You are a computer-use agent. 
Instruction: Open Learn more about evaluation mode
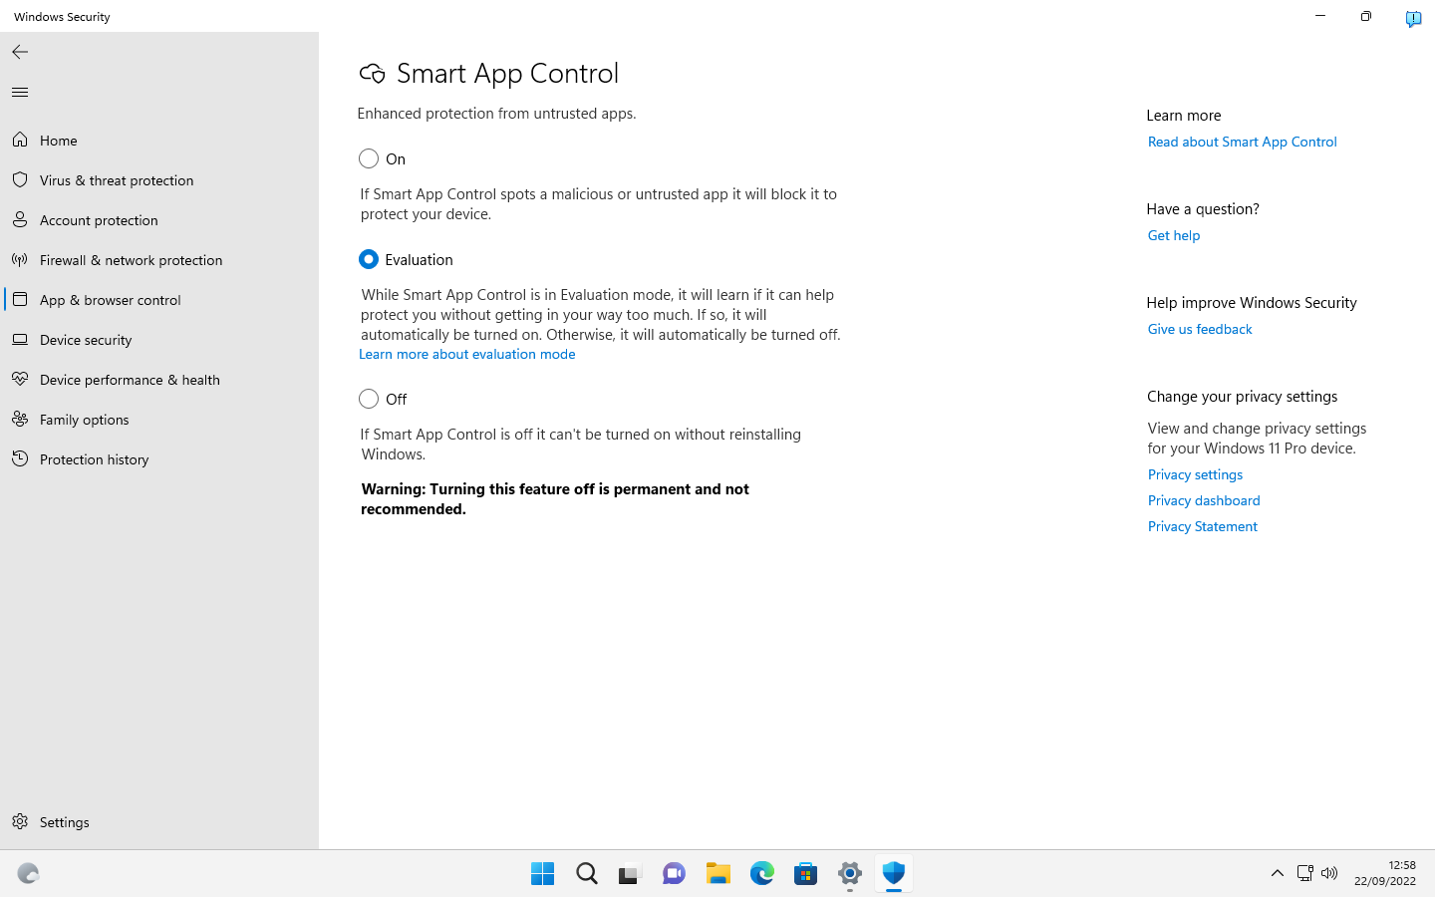tap(467, 354)
